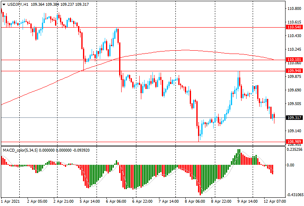Select the MACD_color(5,34,5) indicator label
304x206 pixels.
[21, 150]
